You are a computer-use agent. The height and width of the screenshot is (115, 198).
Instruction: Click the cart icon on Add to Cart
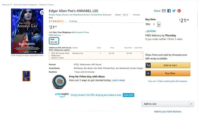148,65
